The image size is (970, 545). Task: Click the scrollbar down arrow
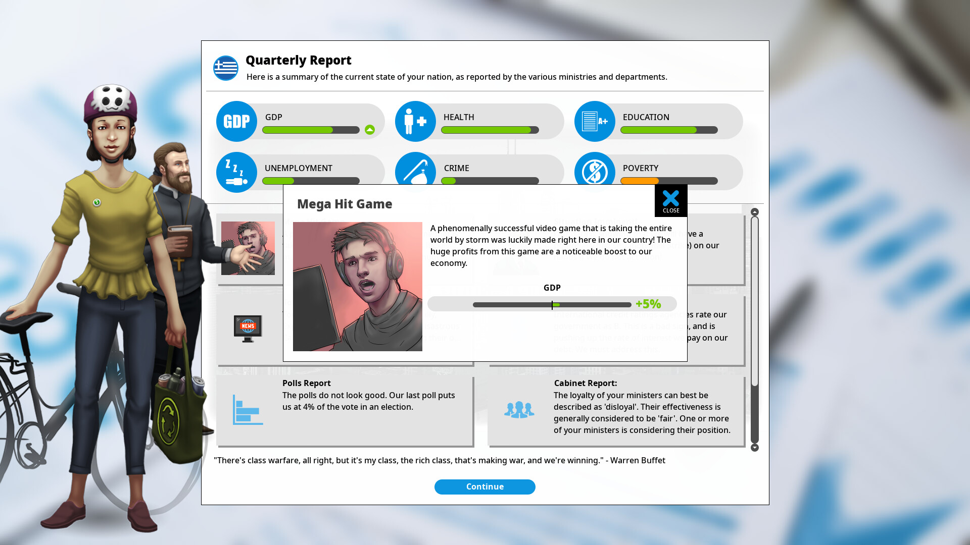[755, 447]
